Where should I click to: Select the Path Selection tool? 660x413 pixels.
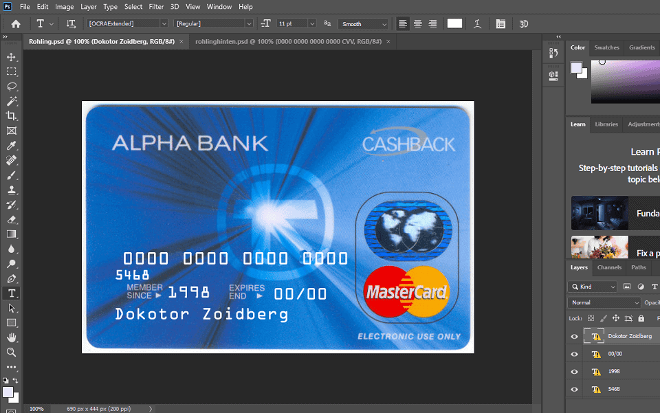pyautogui.click(x=12, y=309)
